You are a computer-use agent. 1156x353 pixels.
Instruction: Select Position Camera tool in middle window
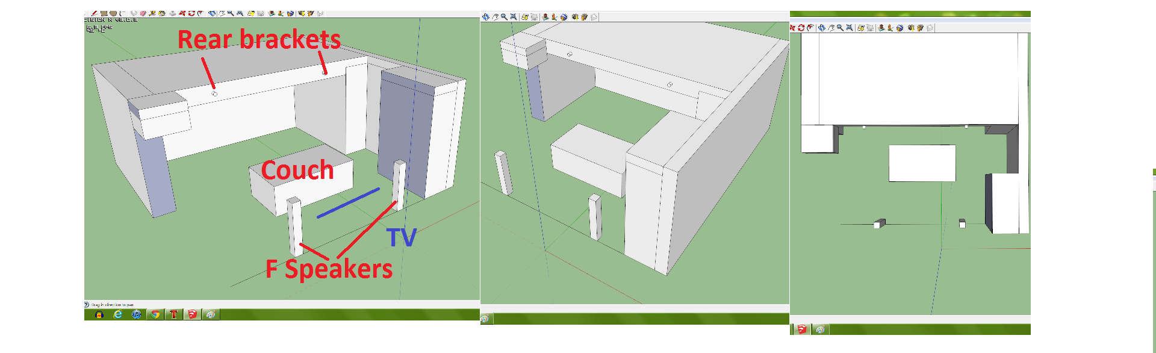click(545, 17)
